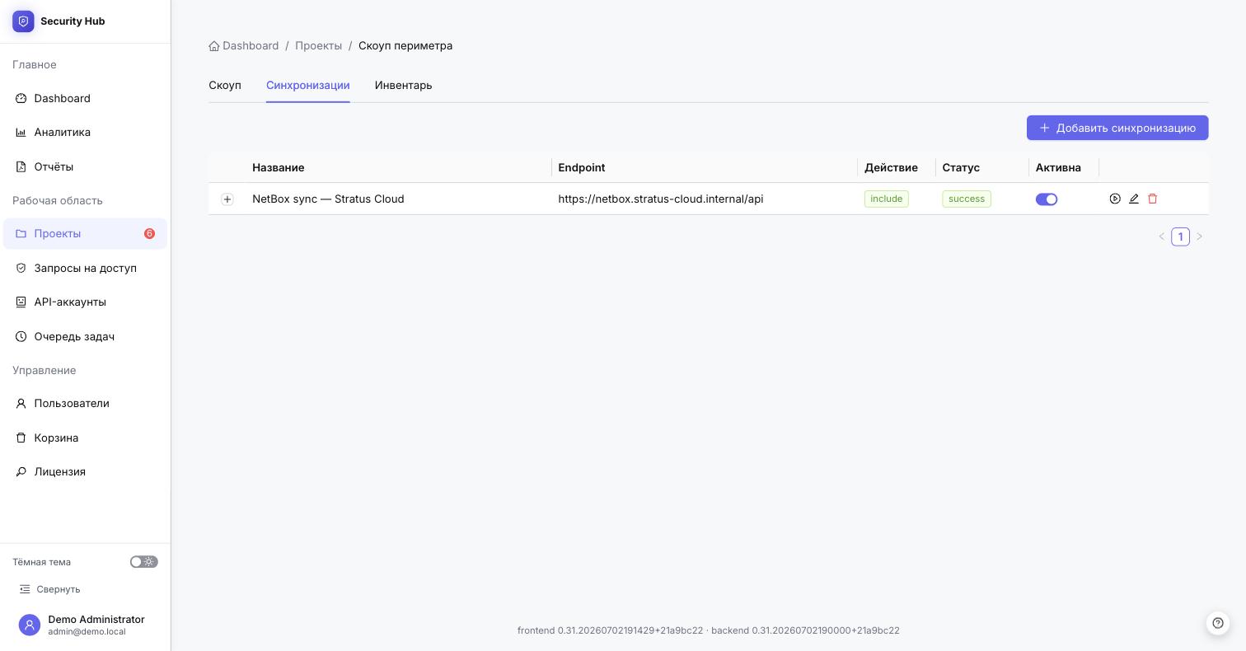1246x651 pixels.
Task: Open Пользователи in the sidebar
Action: pyautogui.click(x=85, y=403)
